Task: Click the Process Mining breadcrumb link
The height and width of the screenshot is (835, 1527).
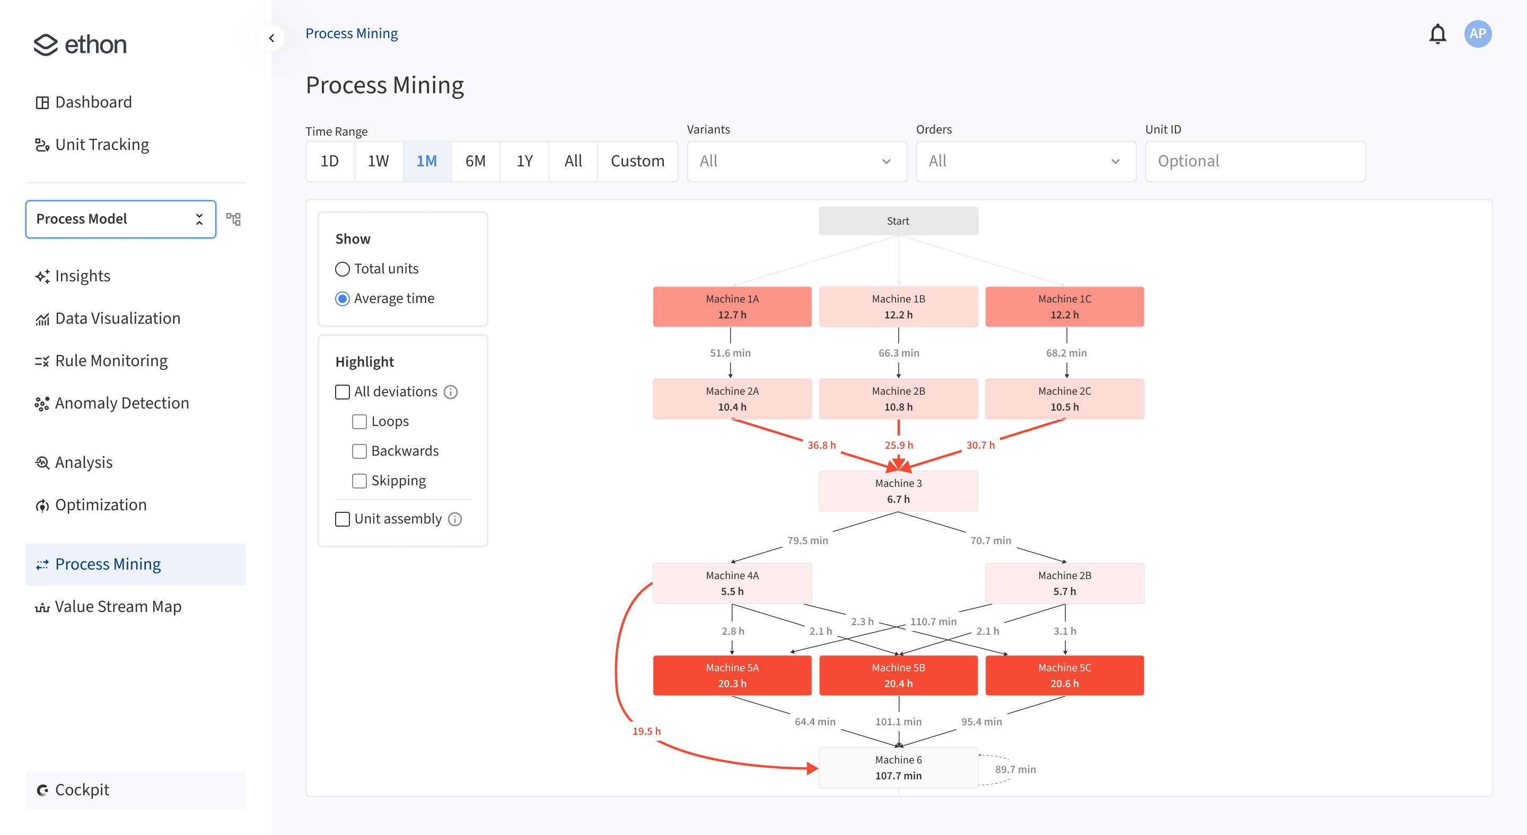Action: click(352, 32)
